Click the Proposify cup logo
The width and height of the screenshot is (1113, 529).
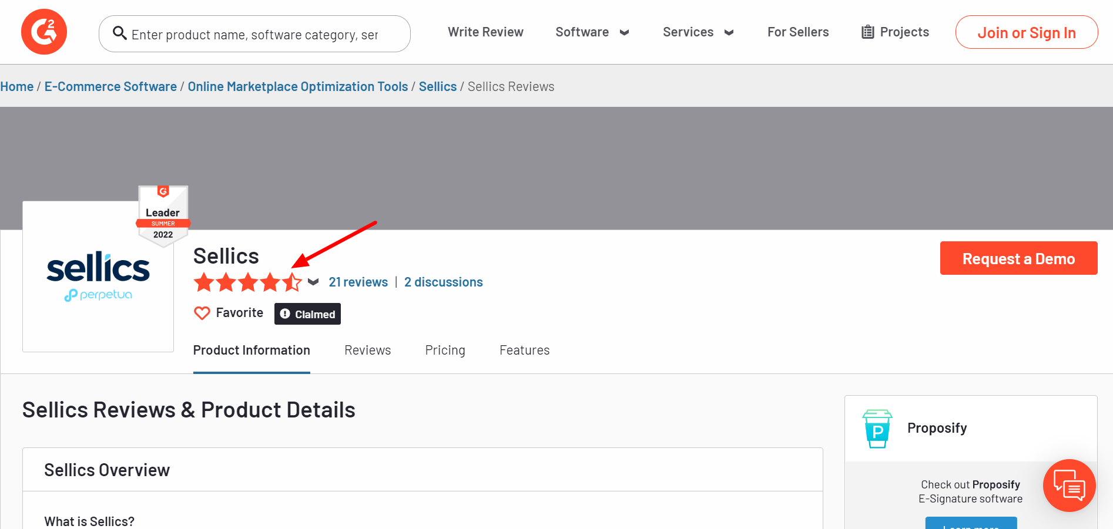[x=877, y=429]
